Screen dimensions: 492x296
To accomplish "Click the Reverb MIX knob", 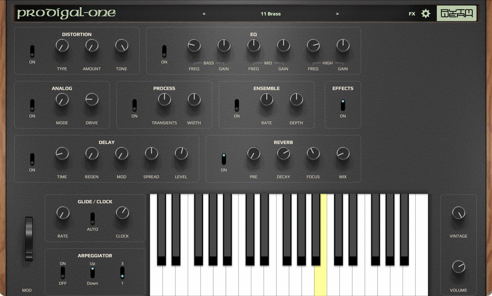I will click(343, 153).
